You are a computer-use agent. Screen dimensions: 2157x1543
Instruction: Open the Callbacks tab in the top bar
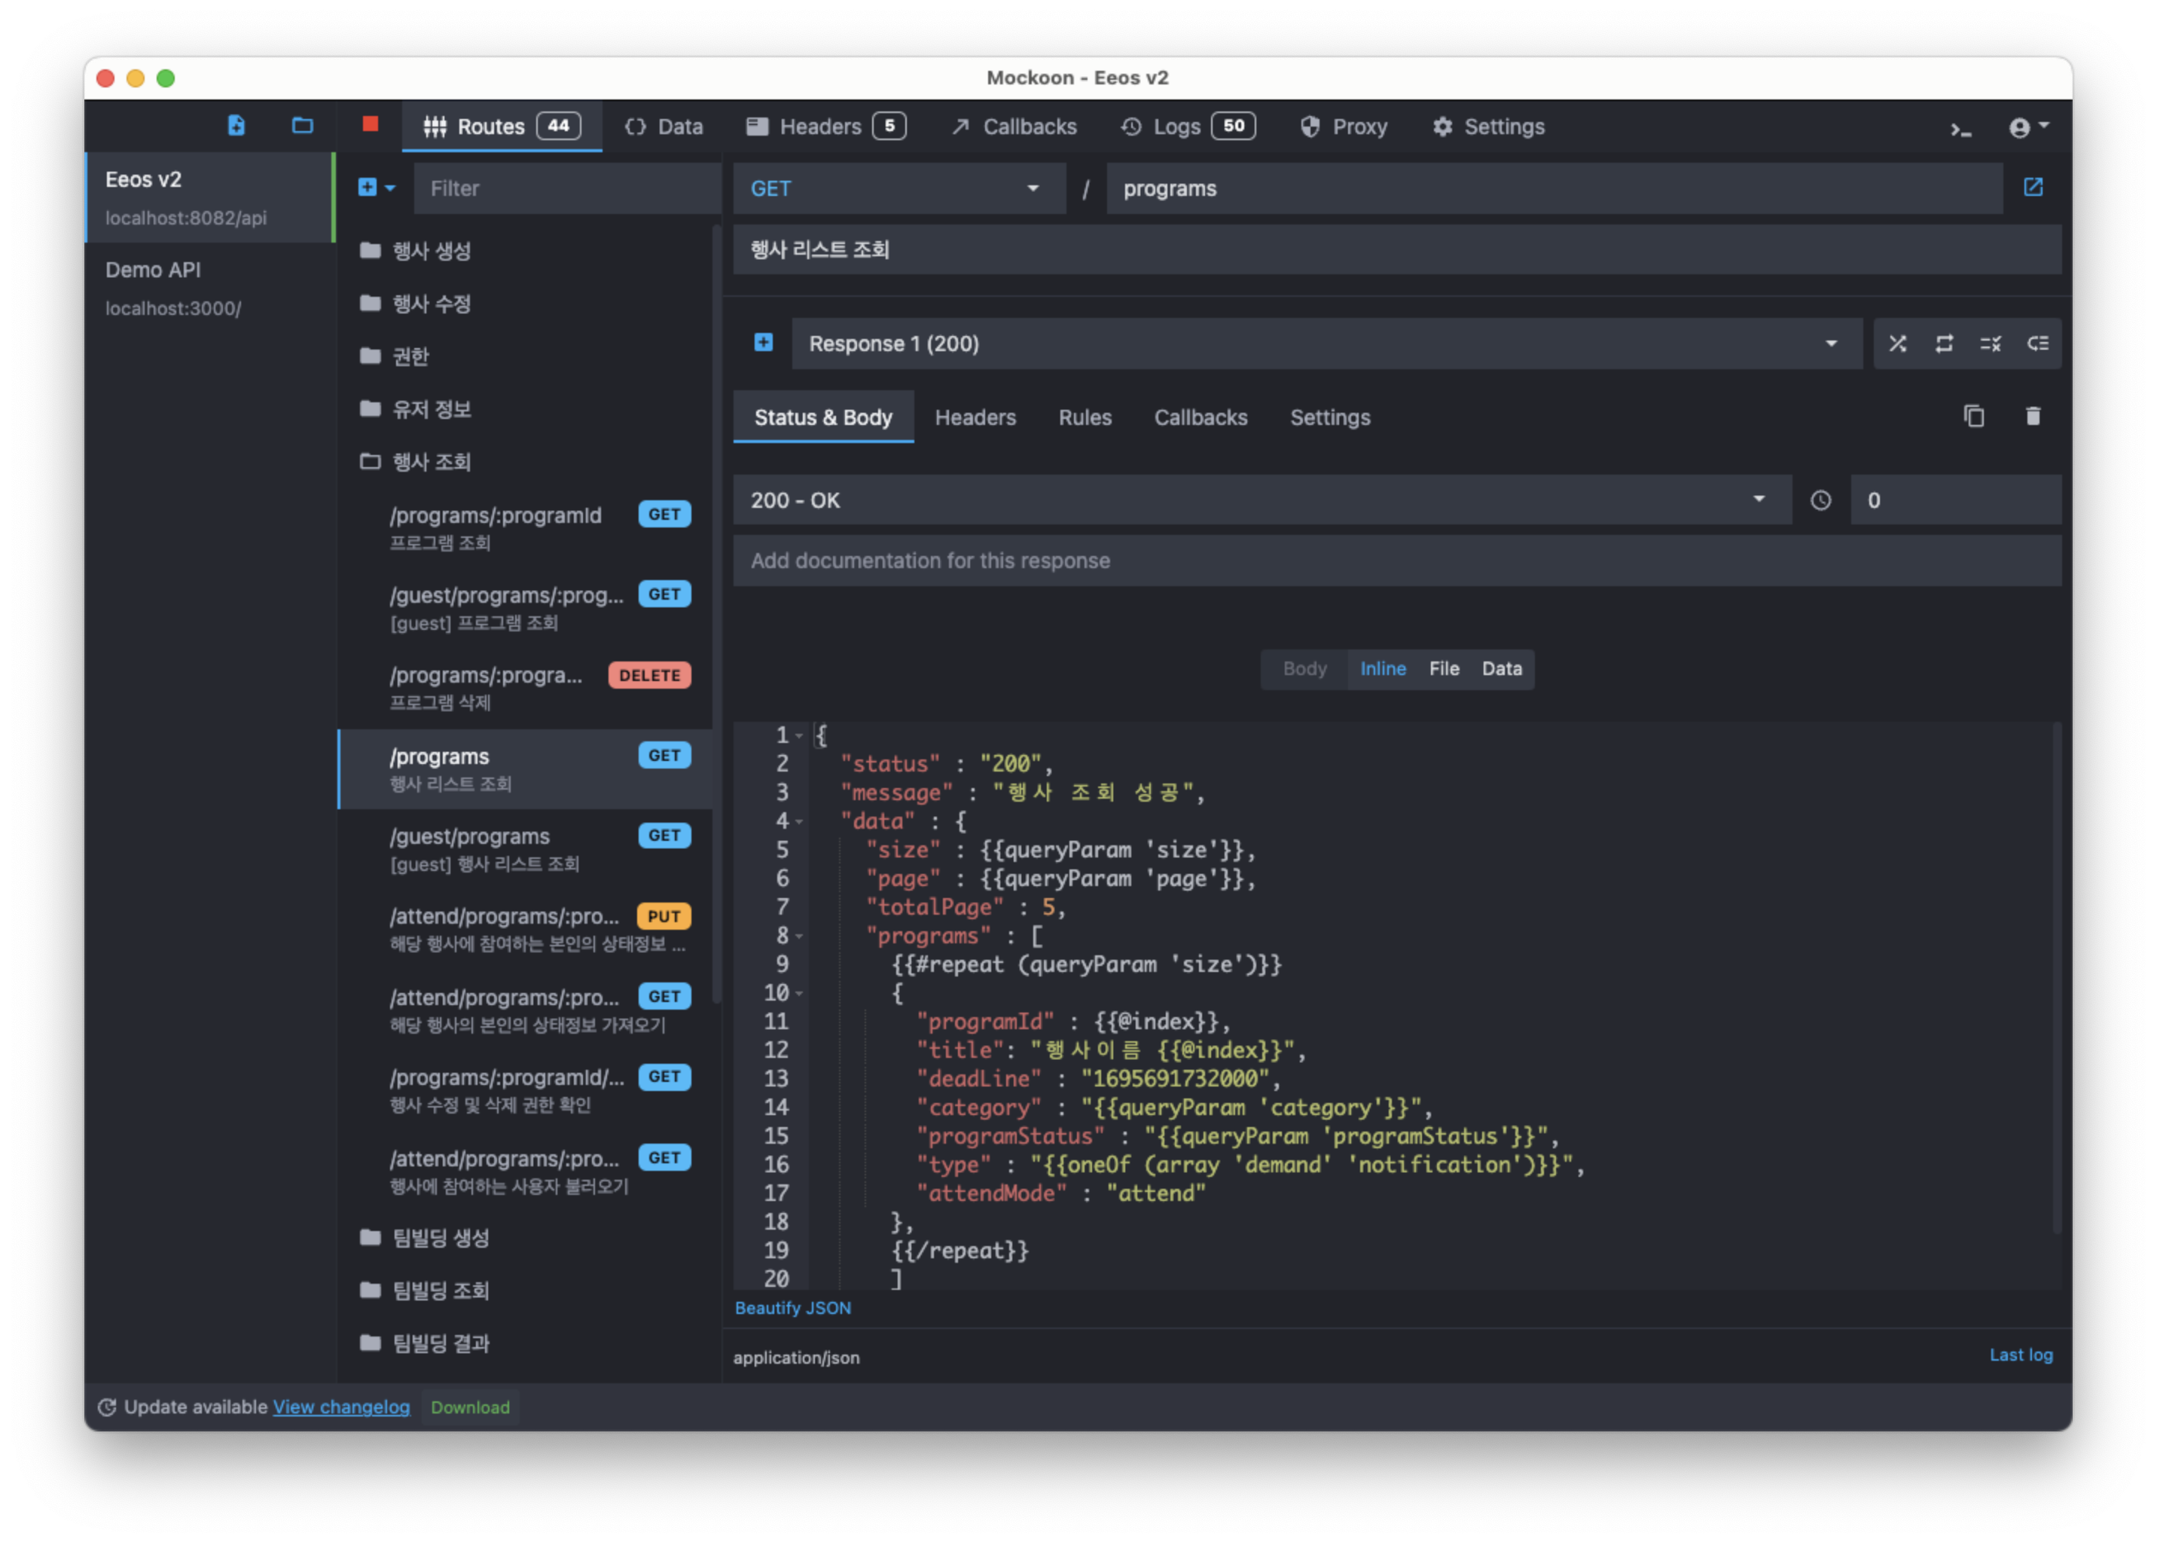coord(1014,127)
